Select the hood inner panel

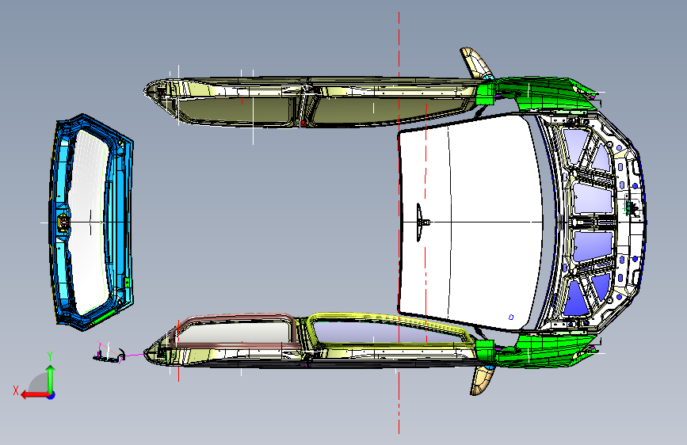click(x=591, y=222)
